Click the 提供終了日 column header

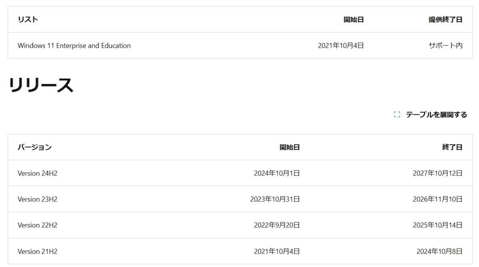(x=445, y=20)
